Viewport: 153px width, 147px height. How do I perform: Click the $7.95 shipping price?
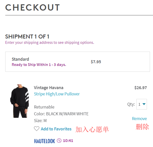(x=96, y=62)
